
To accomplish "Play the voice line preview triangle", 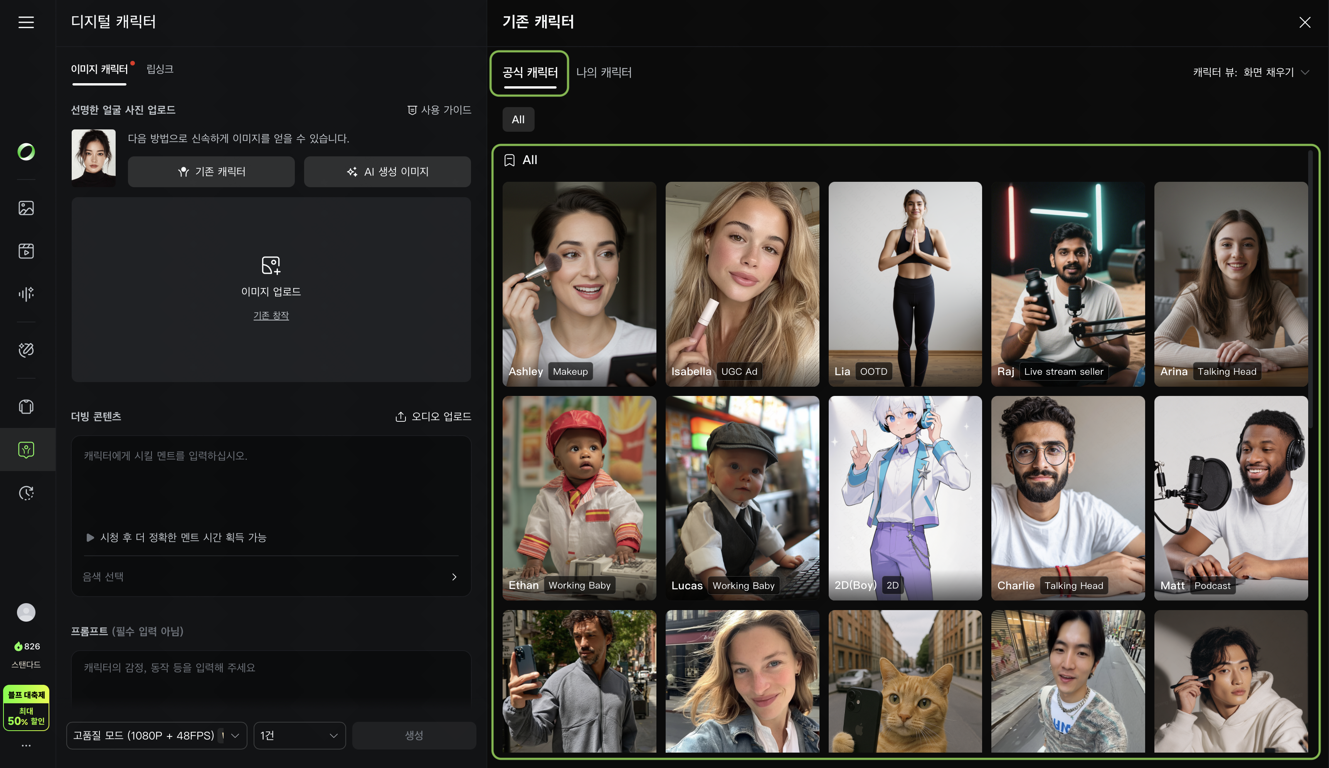I will click(x=90, y=538).
